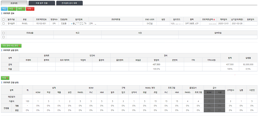This screenshot has height=116, width=260.
Task: Click the DPT 3회로, LCP cell
Action: (x=192, y=24)
